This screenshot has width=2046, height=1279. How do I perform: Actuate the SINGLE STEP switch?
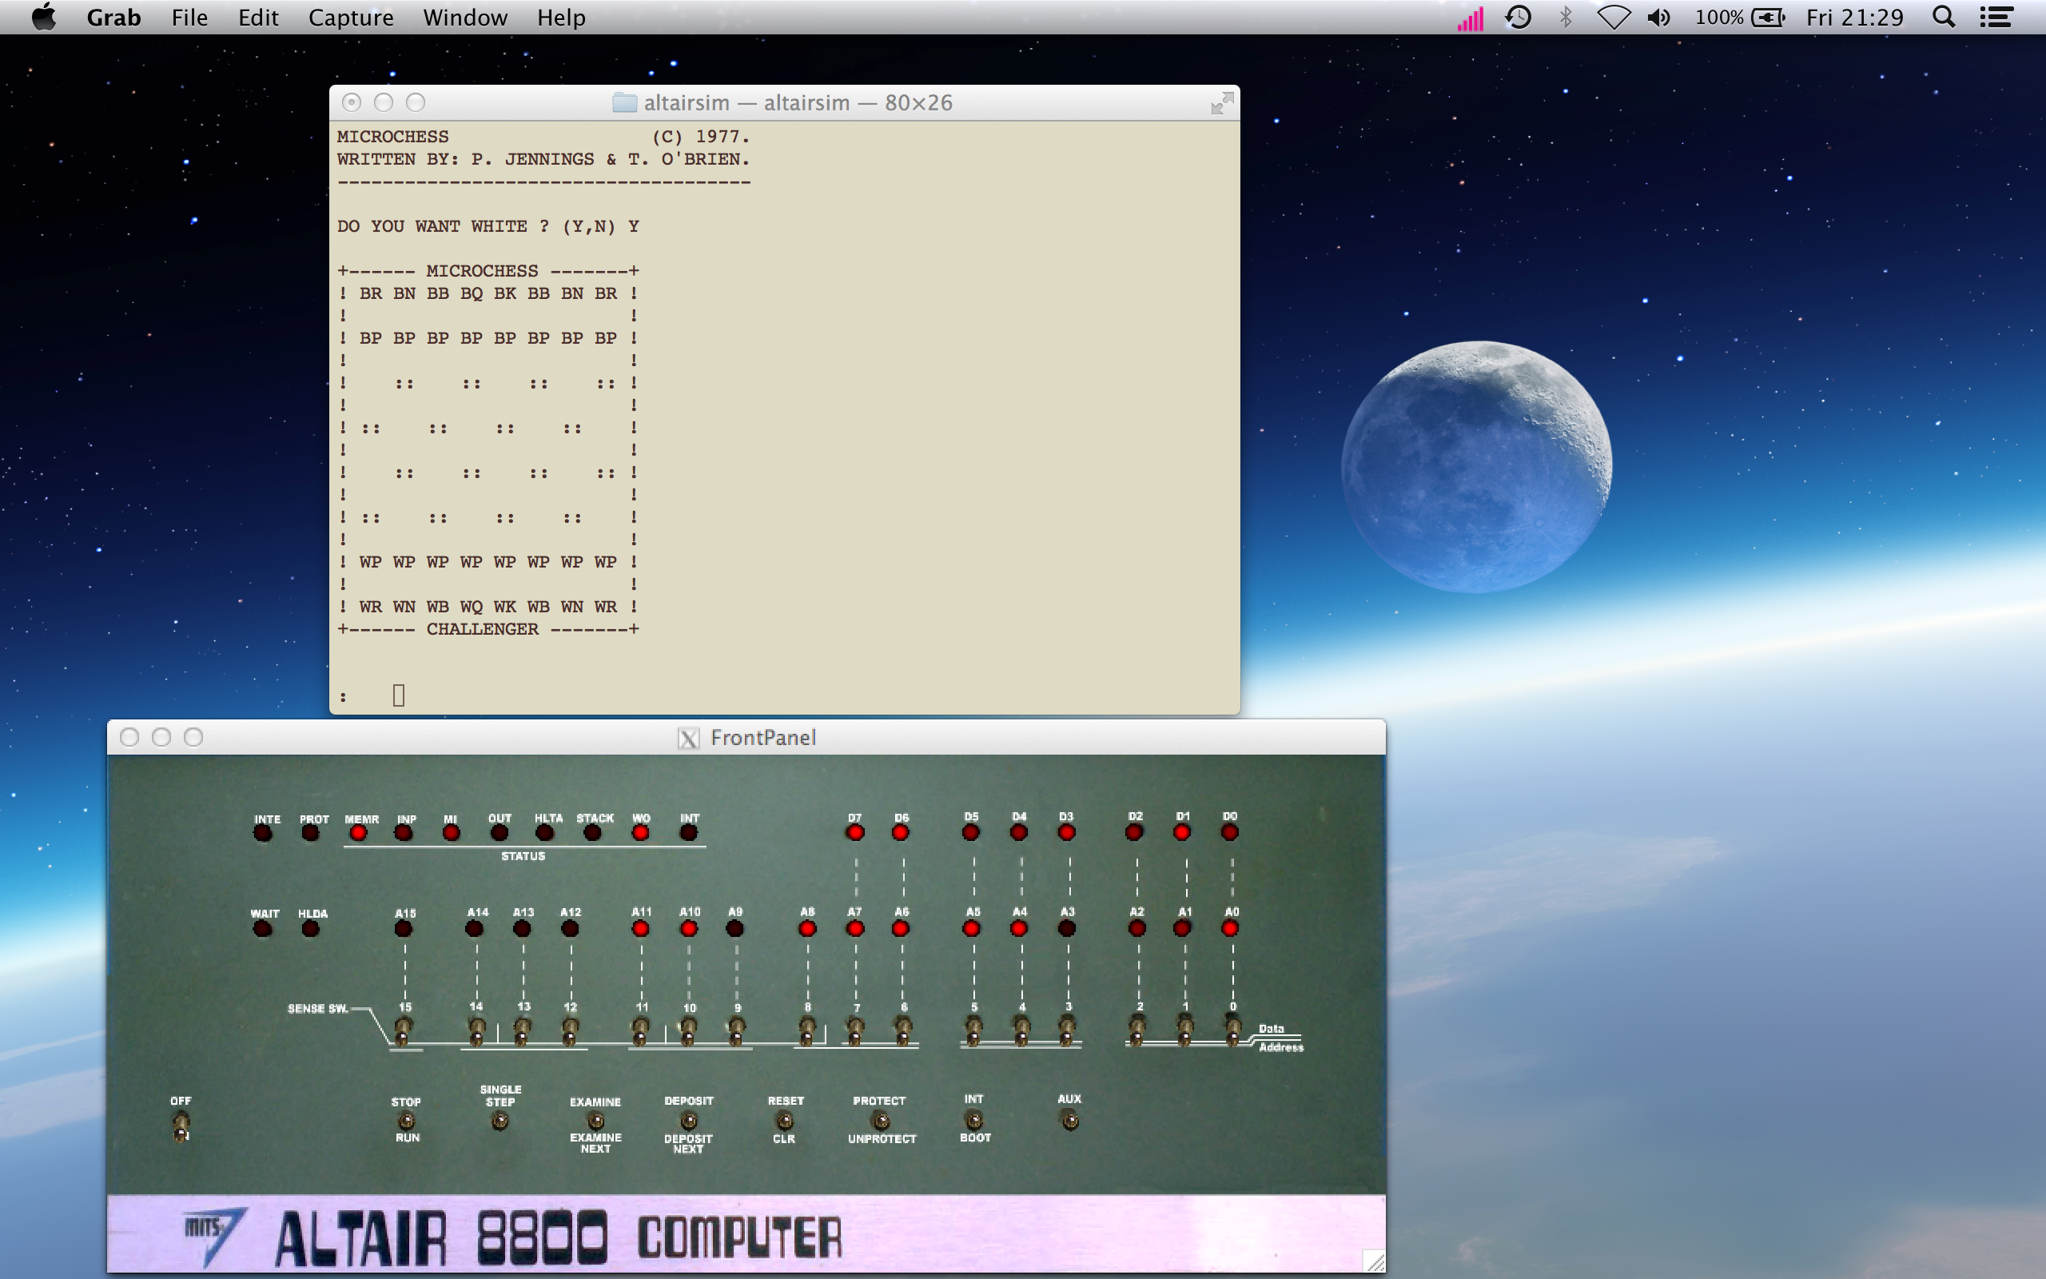(500, 1118)
